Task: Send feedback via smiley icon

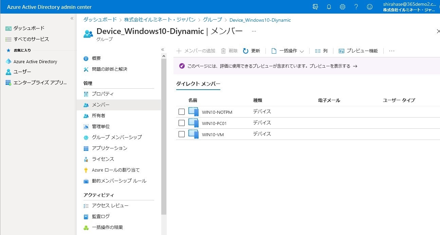Action: point(370,7)
